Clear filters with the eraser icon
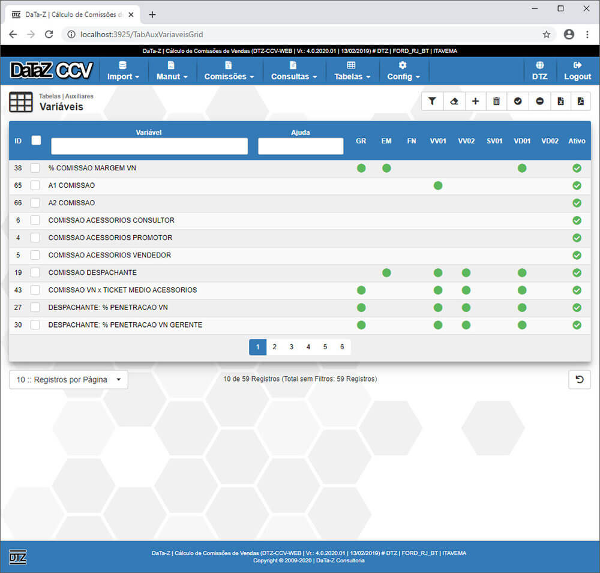600x573 pixels. [454, 101]
